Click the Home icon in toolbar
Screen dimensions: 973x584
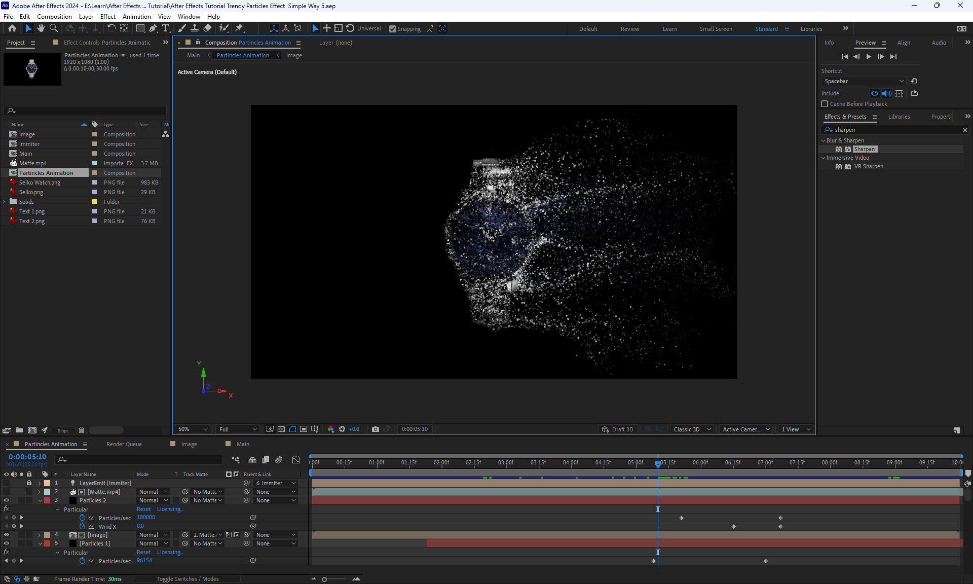tap(12, 28)
